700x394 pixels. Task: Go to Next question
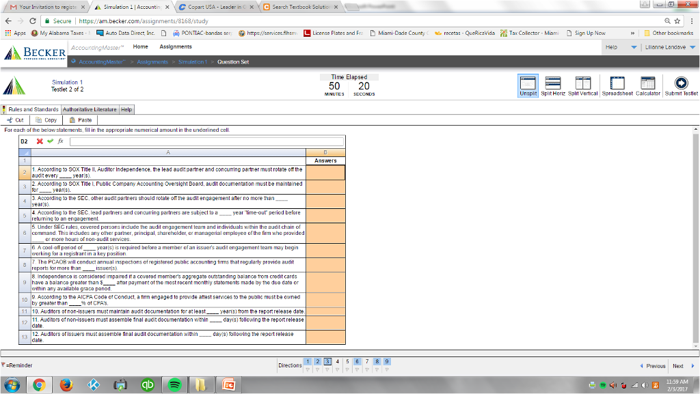click(x=684, y=366)
